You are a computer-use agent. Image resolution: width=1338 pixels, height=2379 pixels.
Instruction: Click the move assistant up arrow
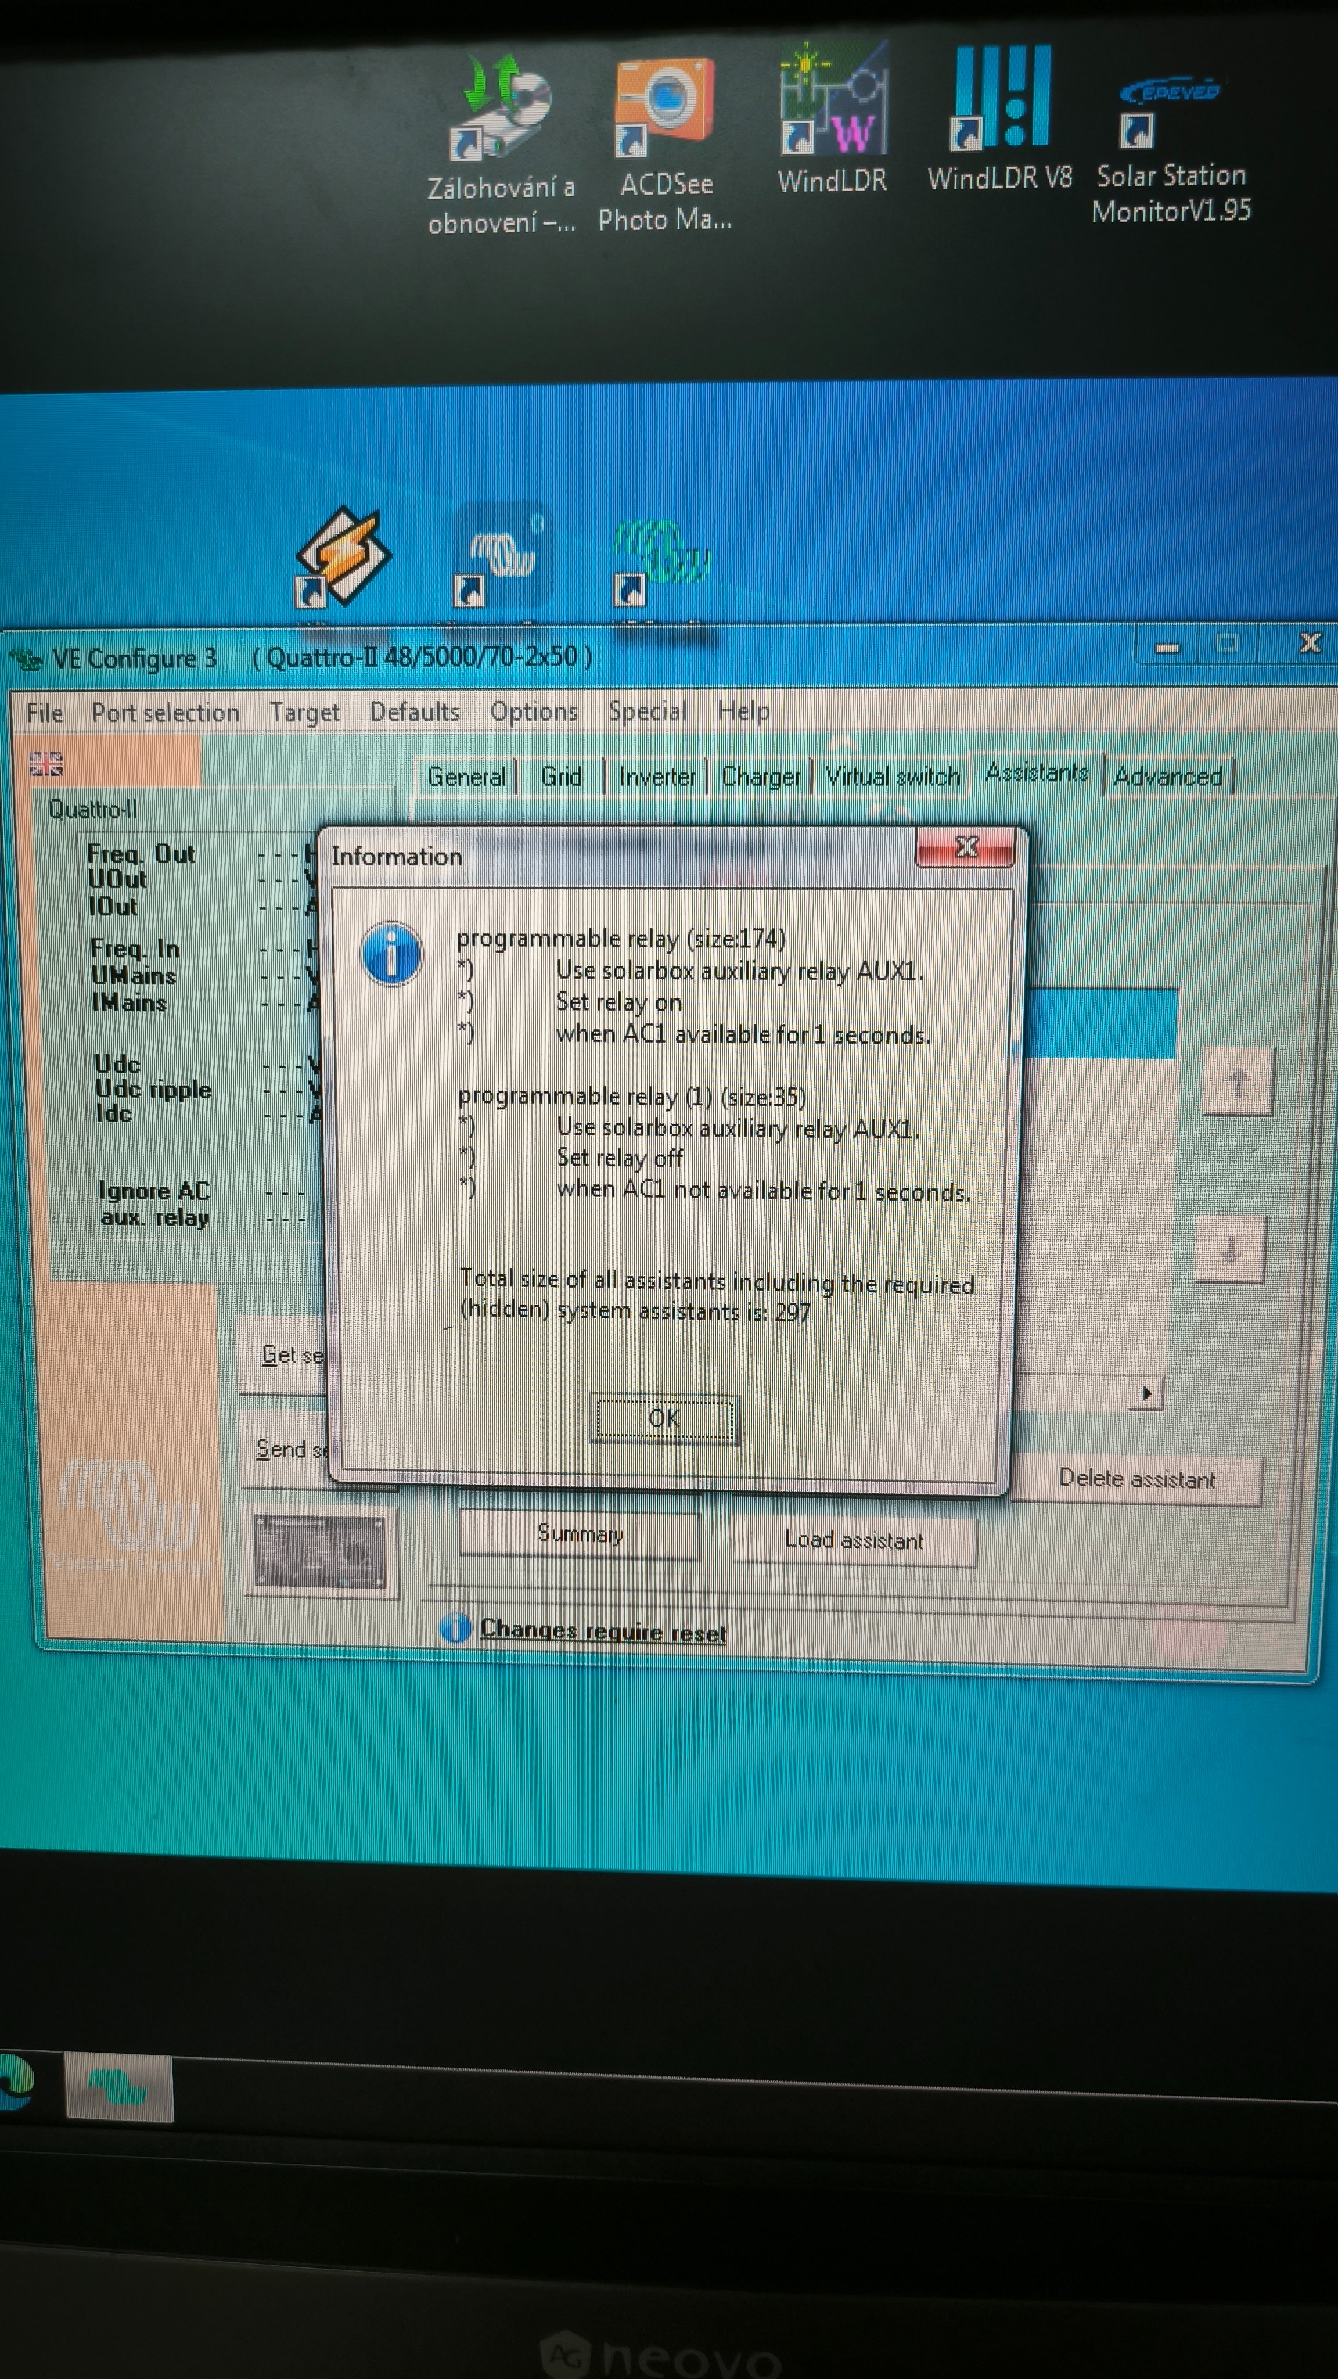[x=1238, y=1081]
